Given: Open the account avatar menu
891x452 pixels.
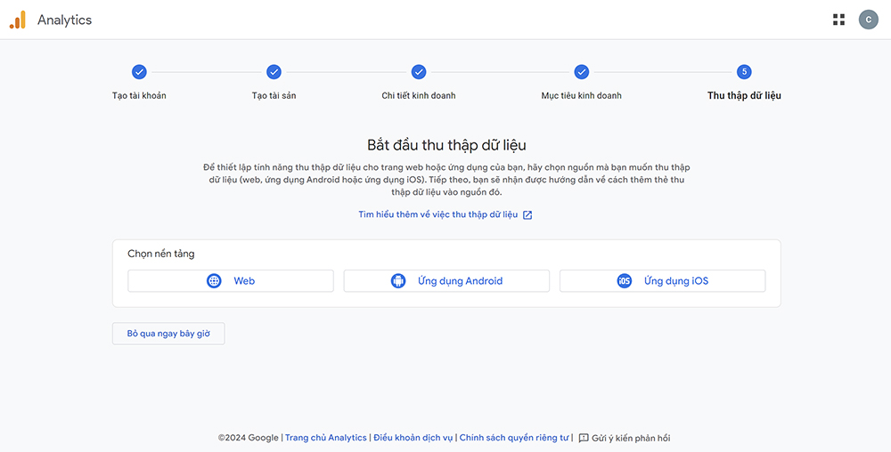Looking at the screenshot, I should tap(868, 20).
